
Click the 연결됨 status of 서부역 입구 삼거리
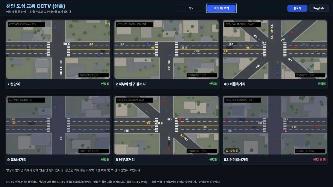(213, 84)
